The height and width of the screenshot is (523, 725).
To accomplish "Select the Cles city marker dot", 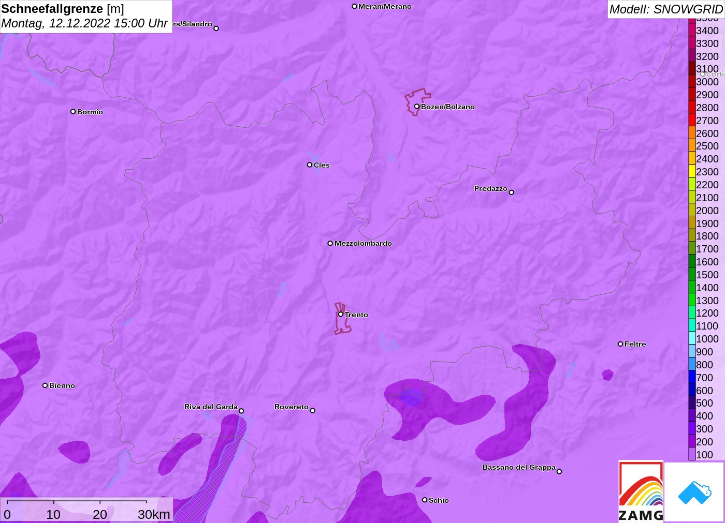I will [310, 165].
